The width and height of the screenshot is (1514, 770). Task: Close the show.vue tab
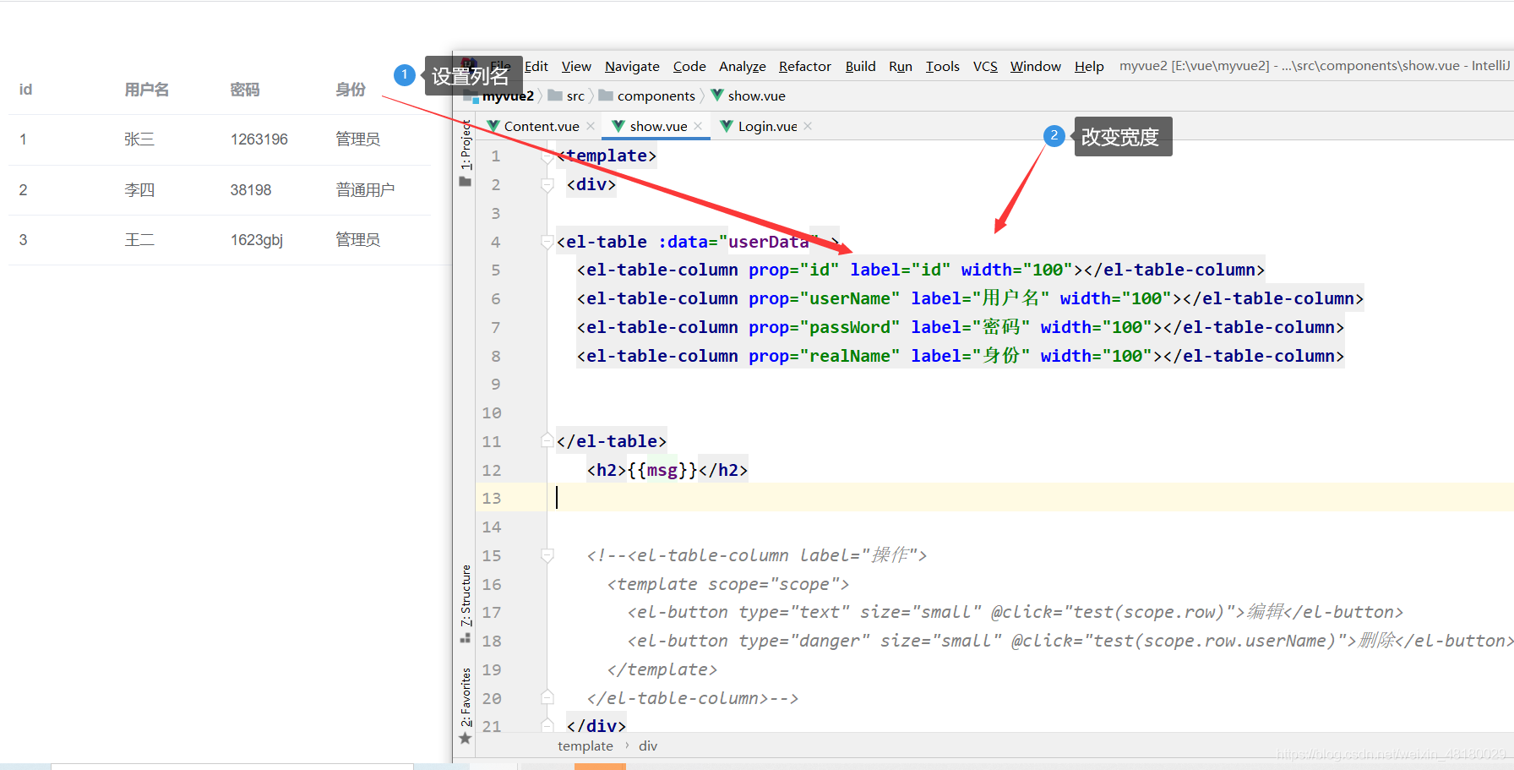coord(698,126)
